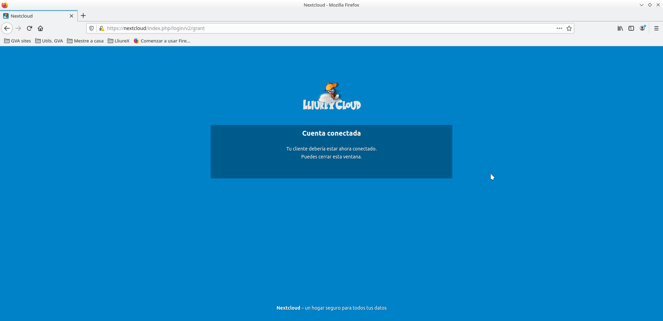Reload the current page
The image size is (663, 321).
coord(29,28)
